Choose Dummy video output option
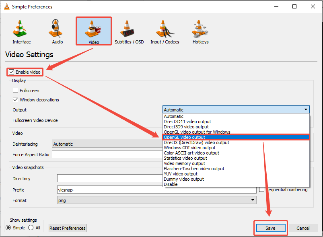323x237 pixels. [x=236, y=179]
